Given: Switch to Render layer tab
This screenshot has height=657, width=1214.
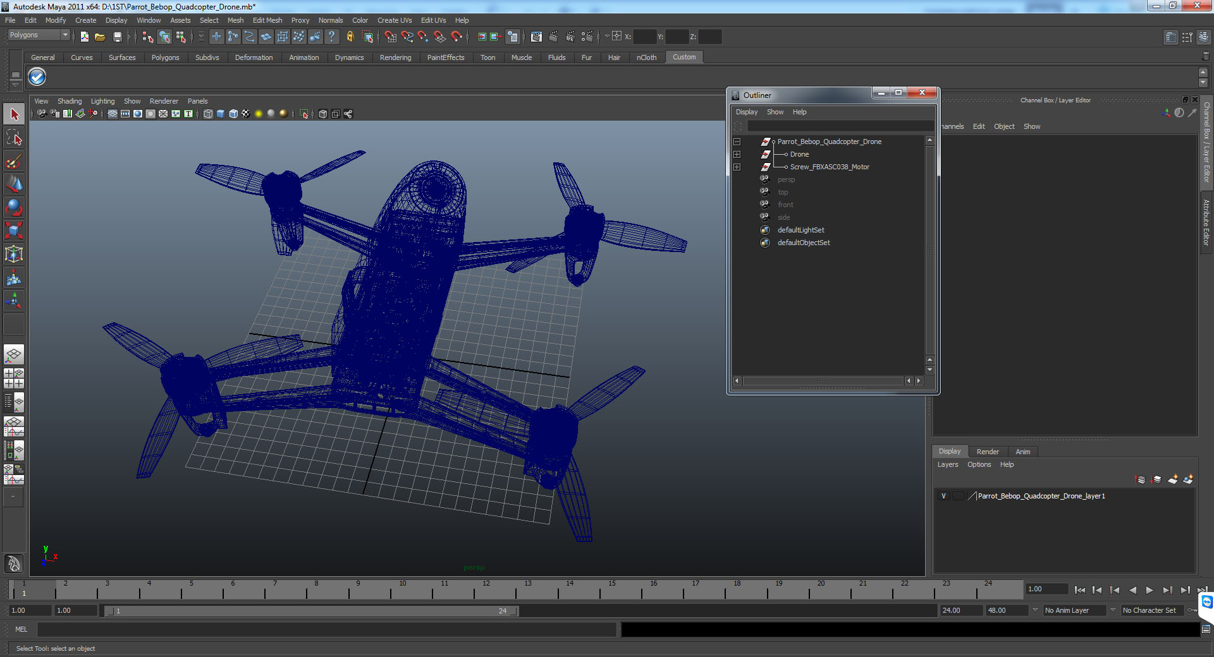Looking at the screenshot, I should [988, 452].
